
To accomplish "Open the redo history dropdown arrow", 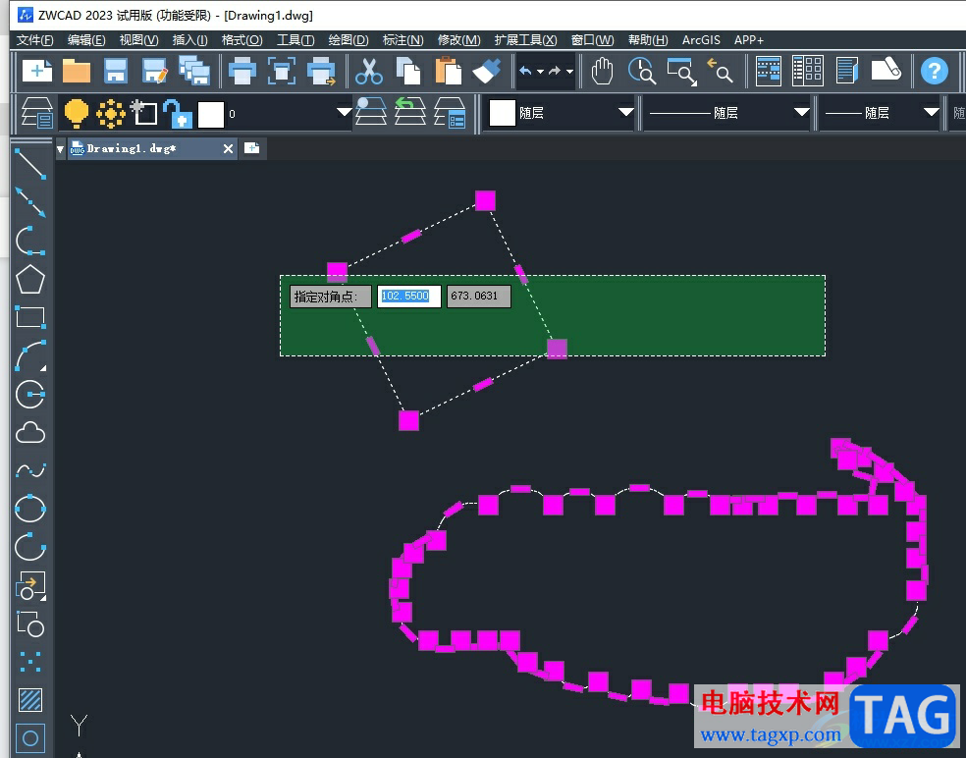I will [569, 72].
